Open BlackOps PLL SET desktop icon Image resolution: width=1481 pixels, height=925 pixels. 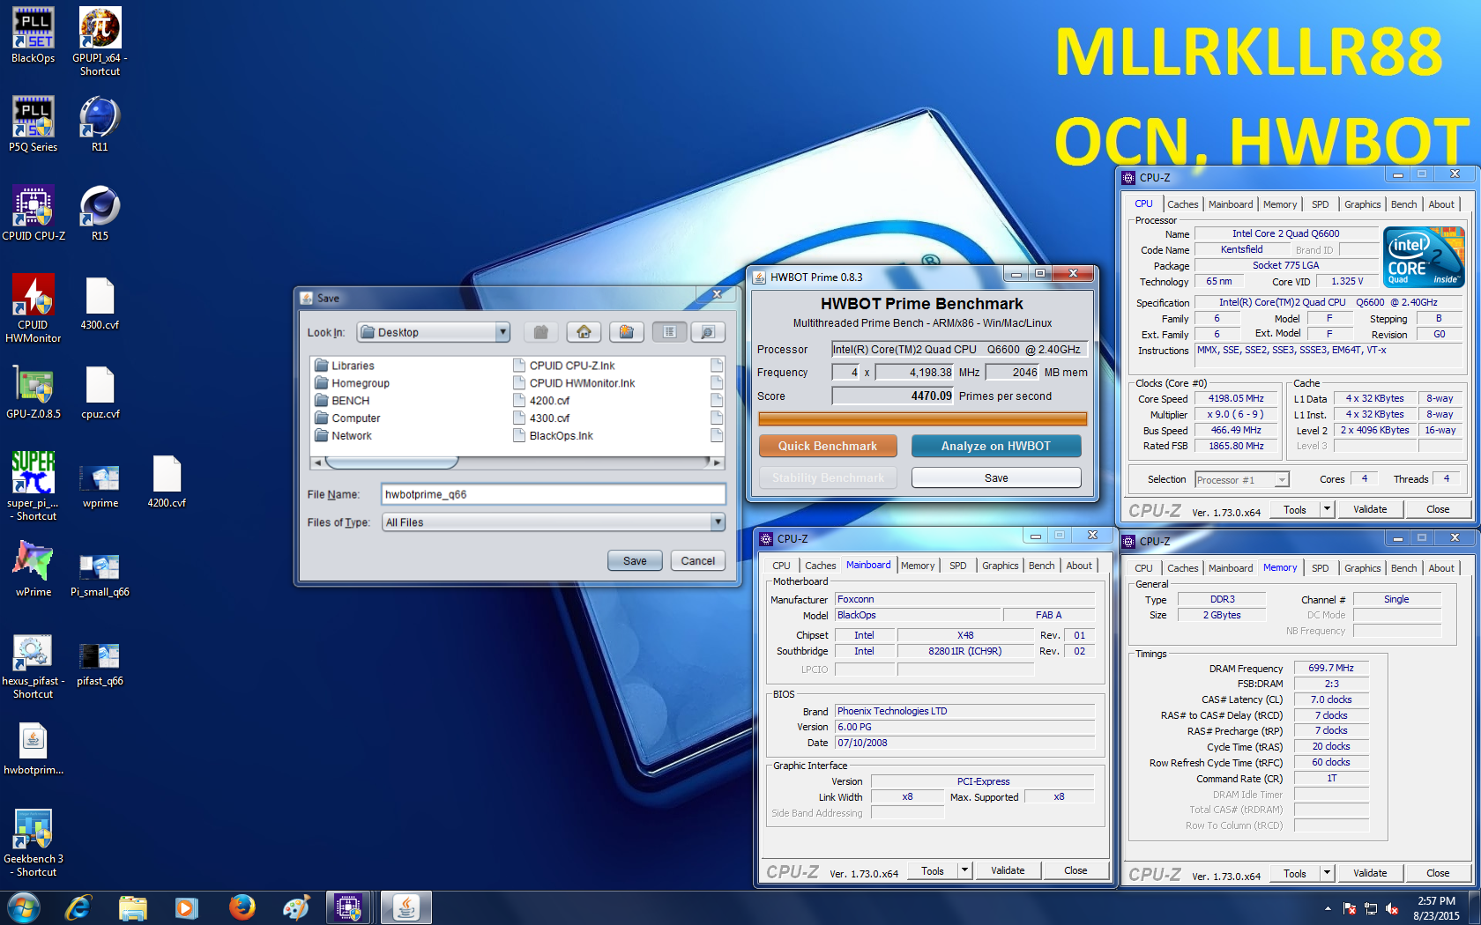pos(33,35)
